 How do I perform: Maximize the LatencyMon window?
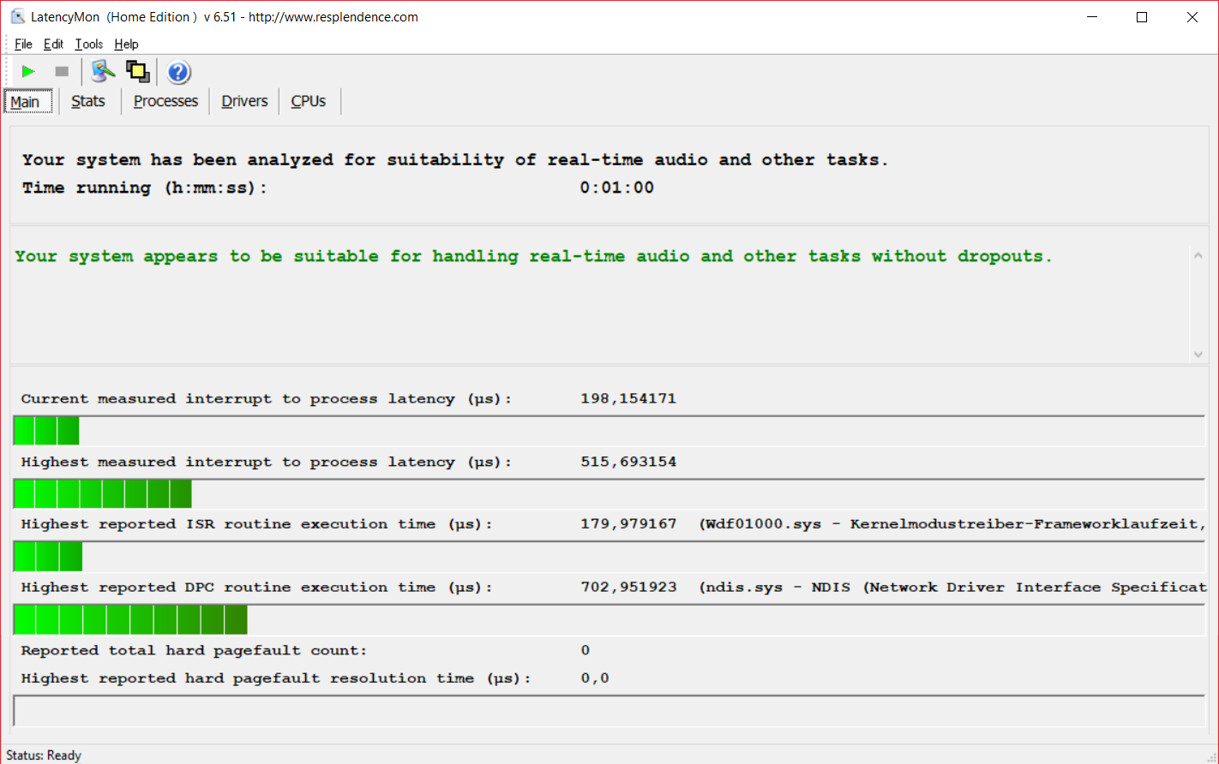[x=1142, y=17]
